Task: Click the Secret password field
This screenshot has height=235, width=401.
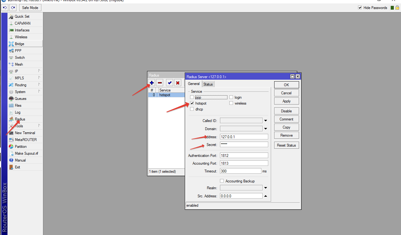Action: [244, 144]
